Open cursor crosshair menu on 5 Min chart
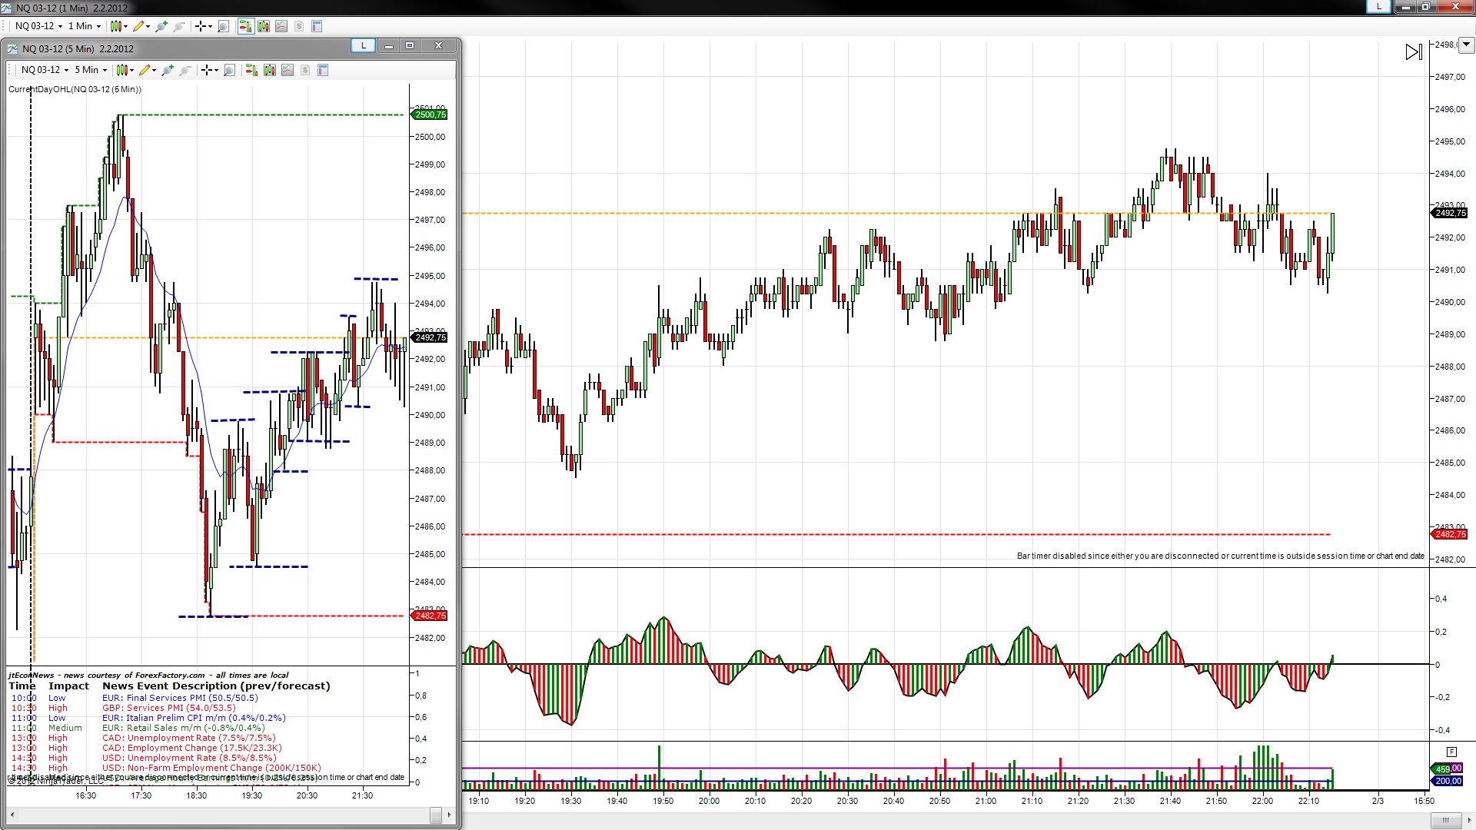1476x830 pixels. pos(209,70)
